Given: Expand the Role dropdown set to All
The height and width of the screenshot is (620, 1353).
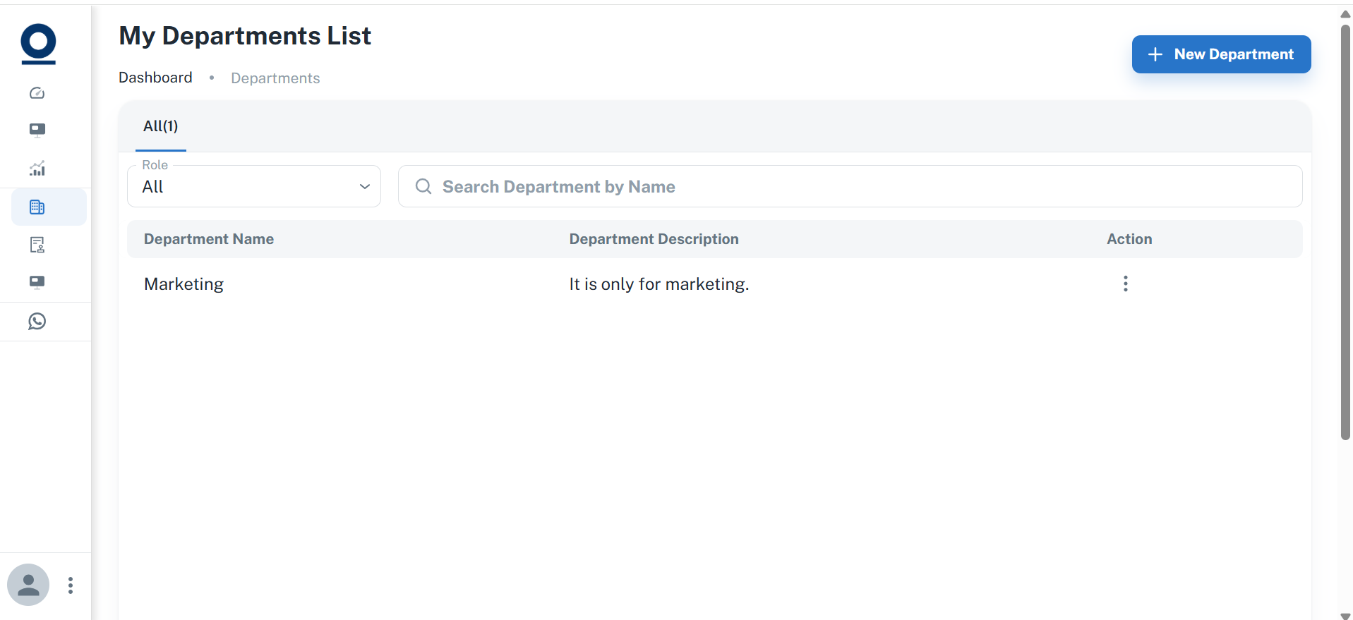Looking at the screenshot, I should (x=254, y=186).
